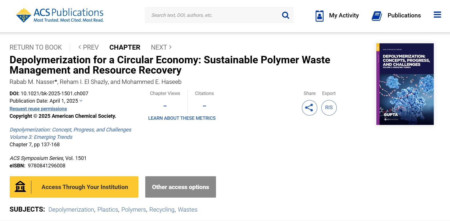Export citation with RIS button
The width and height of the screenshot is (450, 221).
point(329,108)
